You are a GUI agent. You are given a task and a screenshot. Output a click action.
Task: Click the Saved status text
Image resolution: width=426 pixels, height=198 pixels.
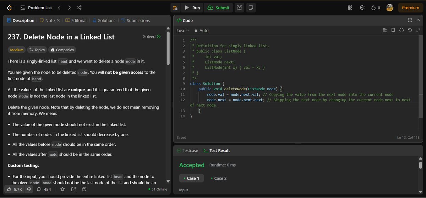[x=181, y=137]
